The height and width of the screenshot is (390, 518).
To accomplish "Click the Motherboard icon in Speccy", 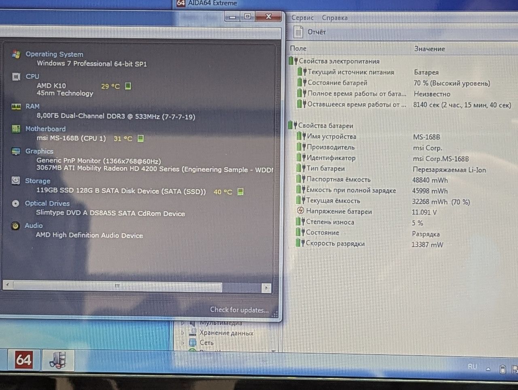I will 16,129.
